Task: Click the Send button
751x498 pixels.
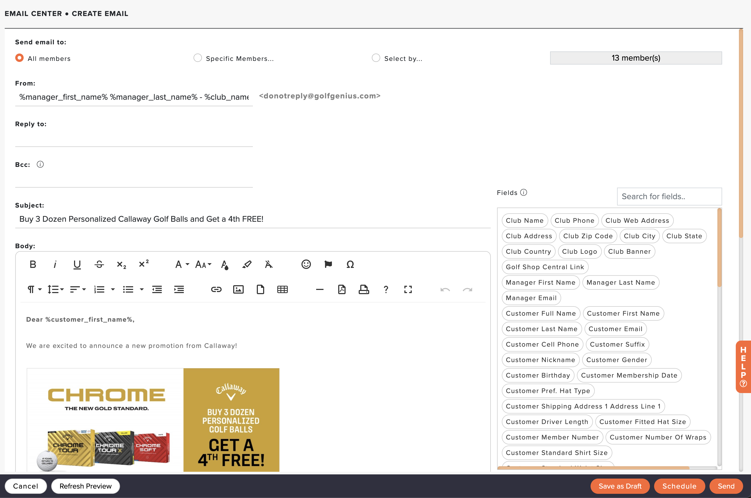Action: [726, 486]
